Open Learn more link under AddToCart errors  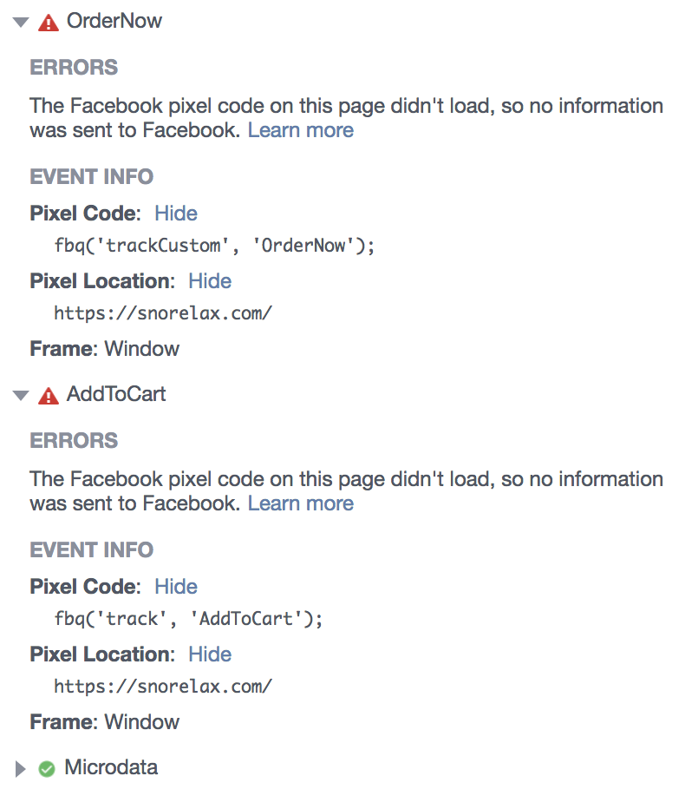pyautogui.click(x=300, y=503)
